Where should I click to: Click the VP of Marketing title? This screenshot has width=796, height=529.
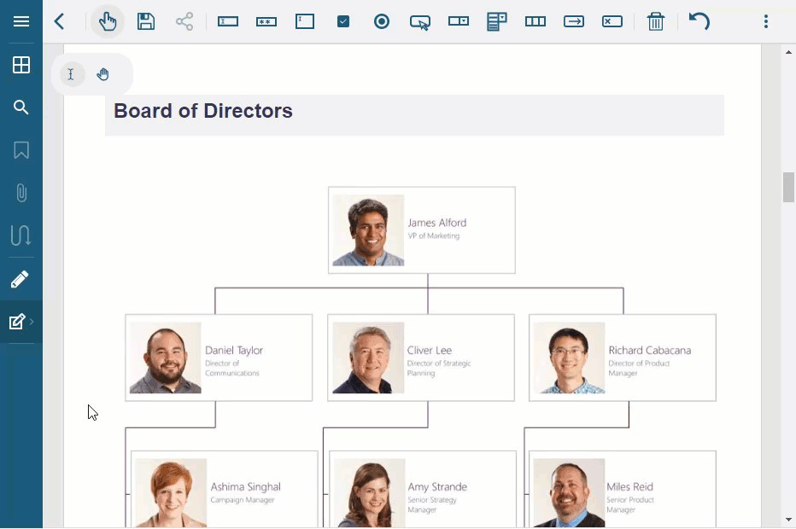[434, 235]
